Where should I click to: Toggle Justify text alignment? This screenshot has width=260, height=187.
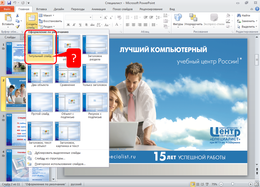[145, 25]
